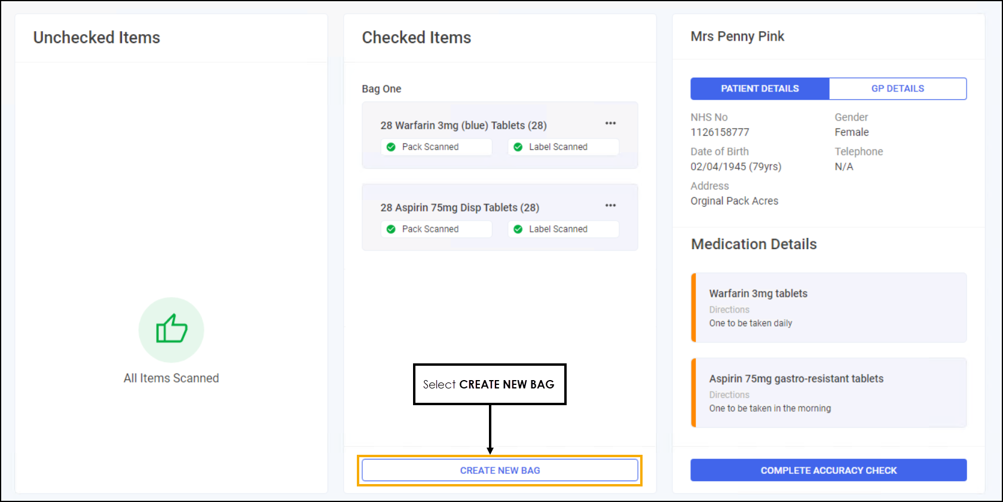
Task: Click Warfarin Label Scanned green check icon
Action: 518,147
